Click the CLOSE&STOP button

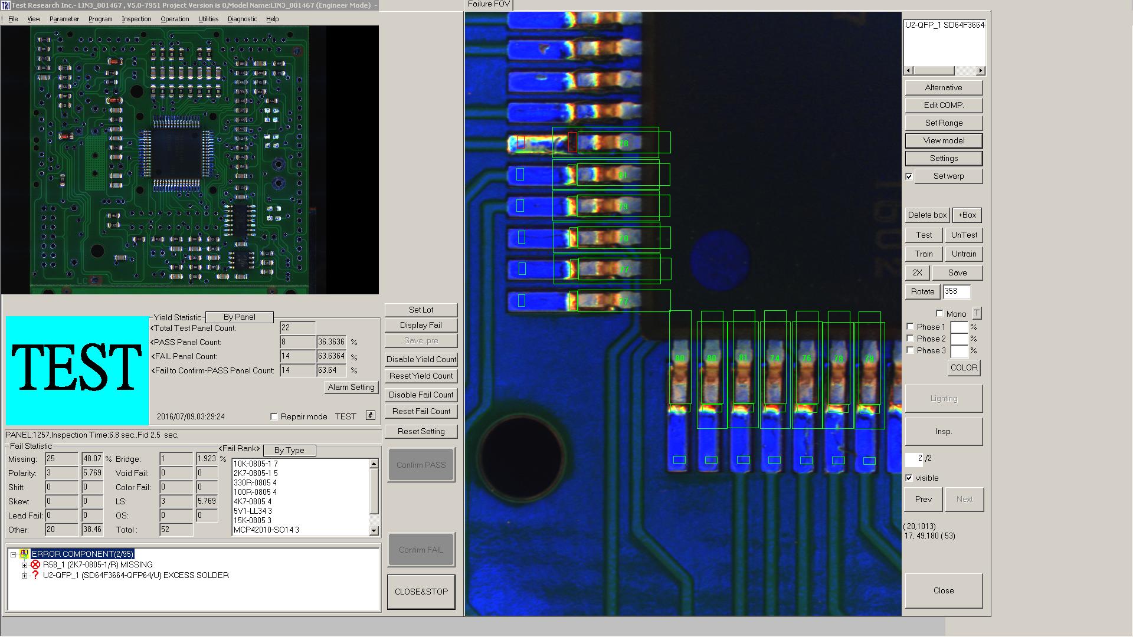[421, 592]
